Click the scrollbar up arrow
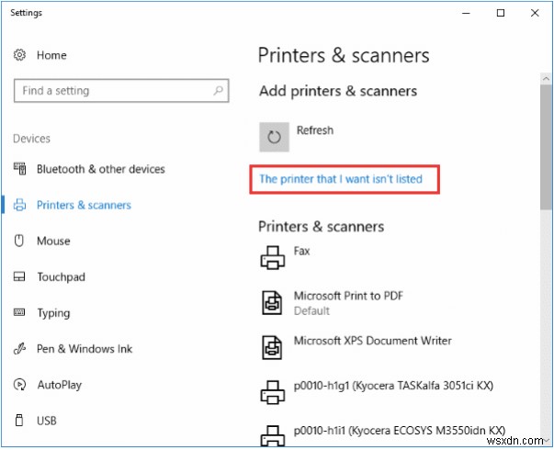 coord(546,78)
